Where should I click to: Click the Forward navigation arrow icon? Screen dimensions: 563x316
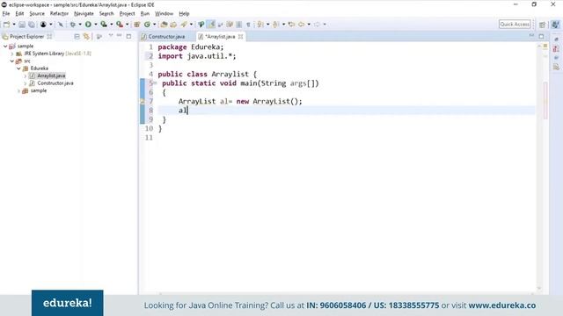click(x=317, y=25)
